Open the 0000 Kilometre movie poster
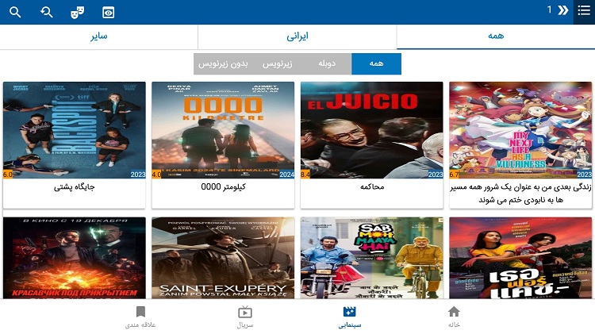 pos(223,130)
